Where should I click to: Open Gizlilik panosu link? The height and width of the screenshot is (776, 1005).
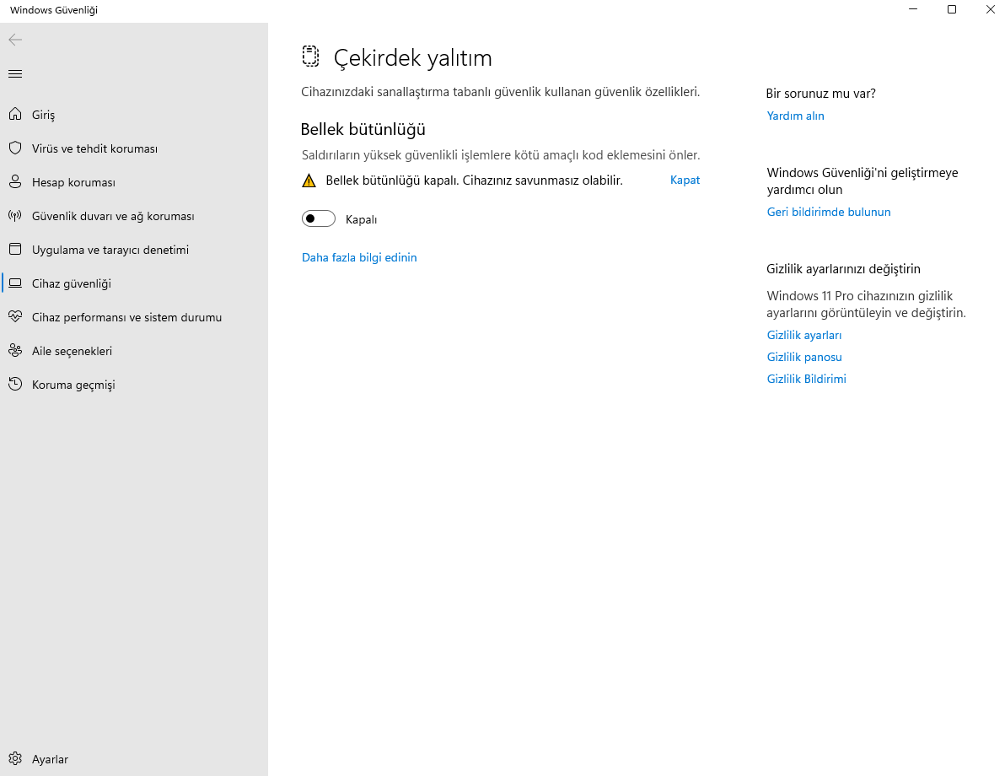pyautogui.click(x=804, y=357)
